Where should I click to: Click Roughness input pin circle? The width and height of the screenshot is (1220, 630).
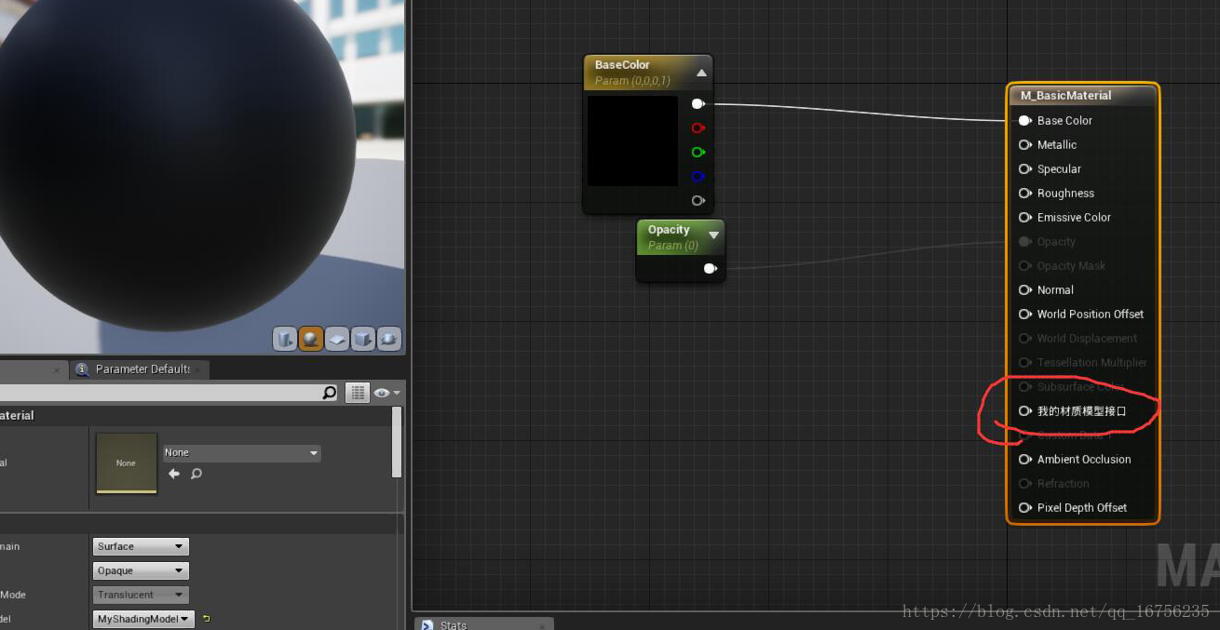[x=1024, y=194]
